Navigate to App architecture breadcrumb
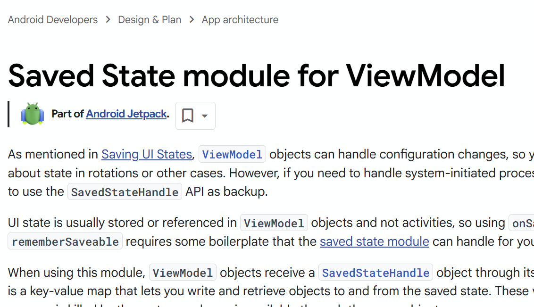The image size is (534, 307). (x=240, y=20)
